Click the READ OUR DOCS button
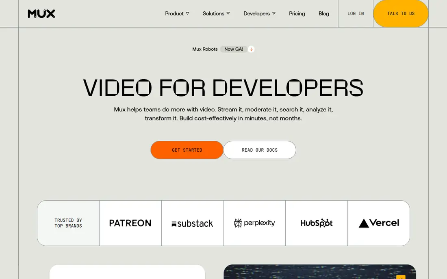Image resolution: width=447 pixels, height=279 pixels. click(259, 150)
